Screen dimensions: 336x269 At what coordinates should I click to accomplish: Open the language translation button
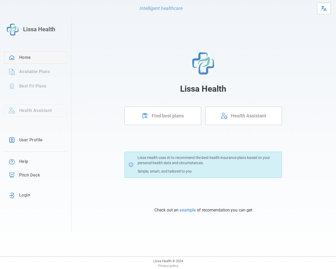[x=324, y=8]
